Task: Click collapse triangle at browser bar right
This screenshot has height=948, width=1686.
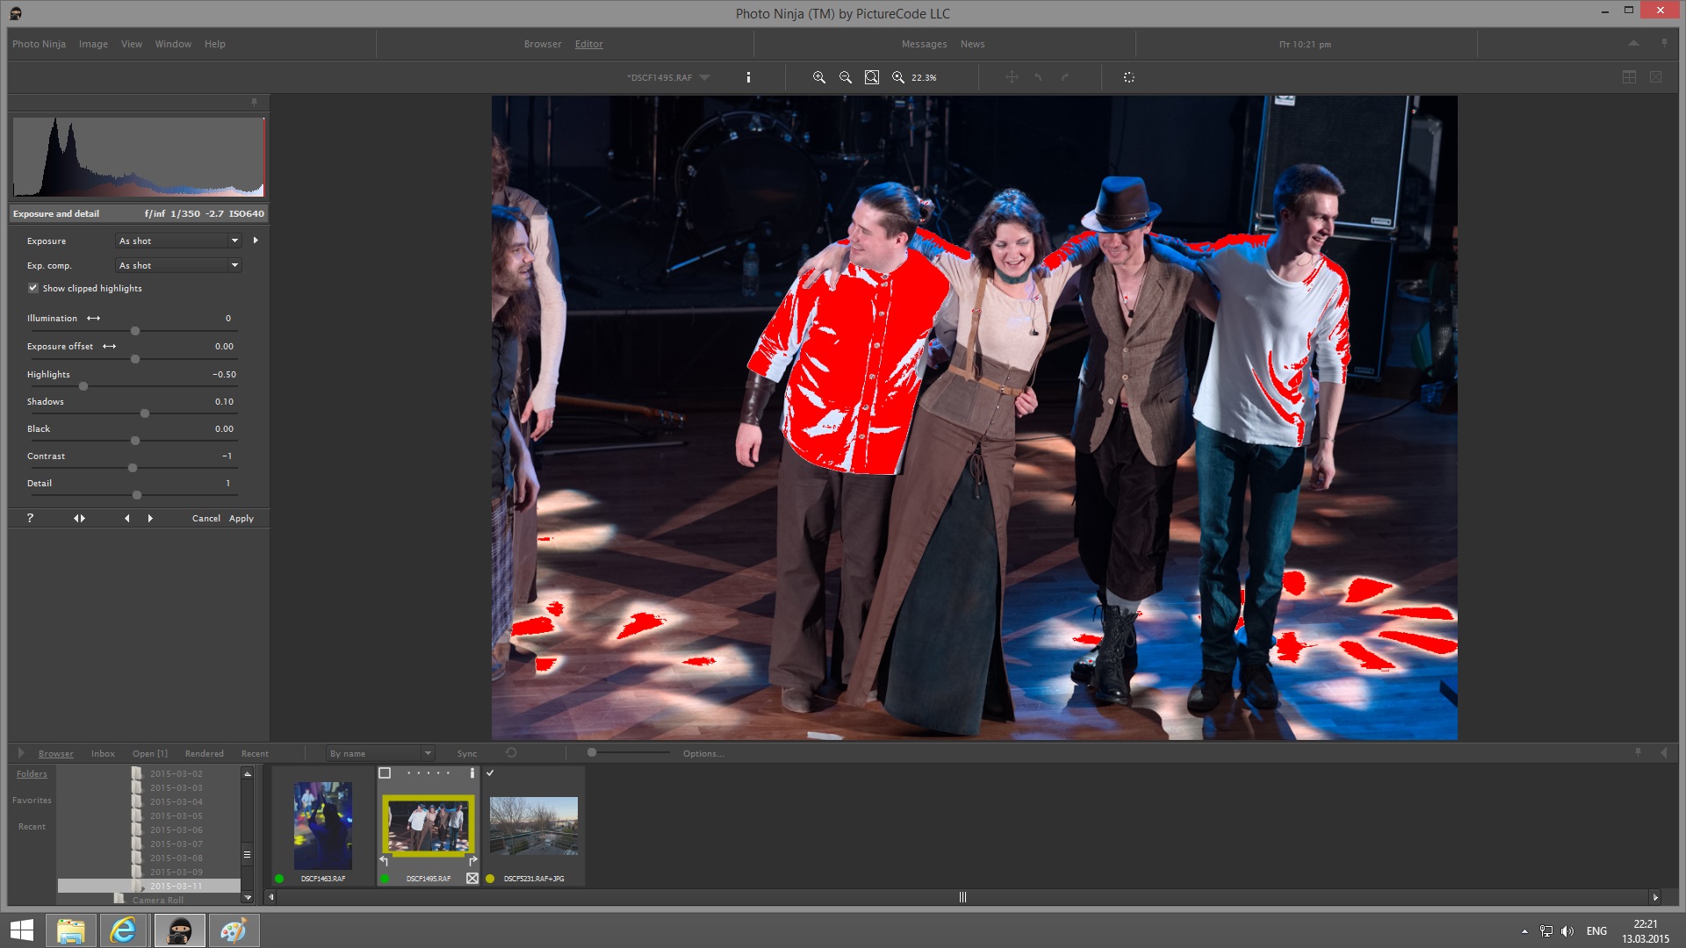Action: (1664, 753)
